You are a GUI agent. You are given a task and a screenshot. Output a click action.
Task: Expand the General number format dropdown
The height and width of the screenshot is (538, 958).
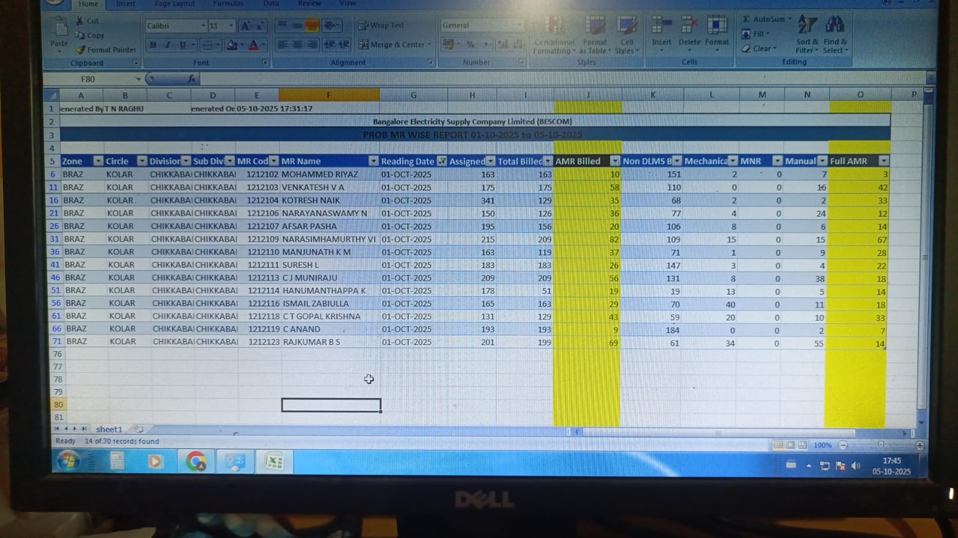[519, 25]
